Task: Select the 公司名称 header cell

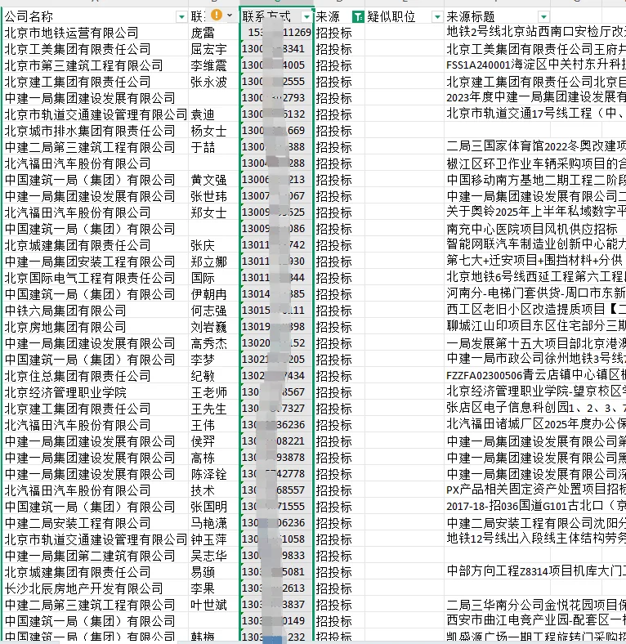Action: point(95,16)
